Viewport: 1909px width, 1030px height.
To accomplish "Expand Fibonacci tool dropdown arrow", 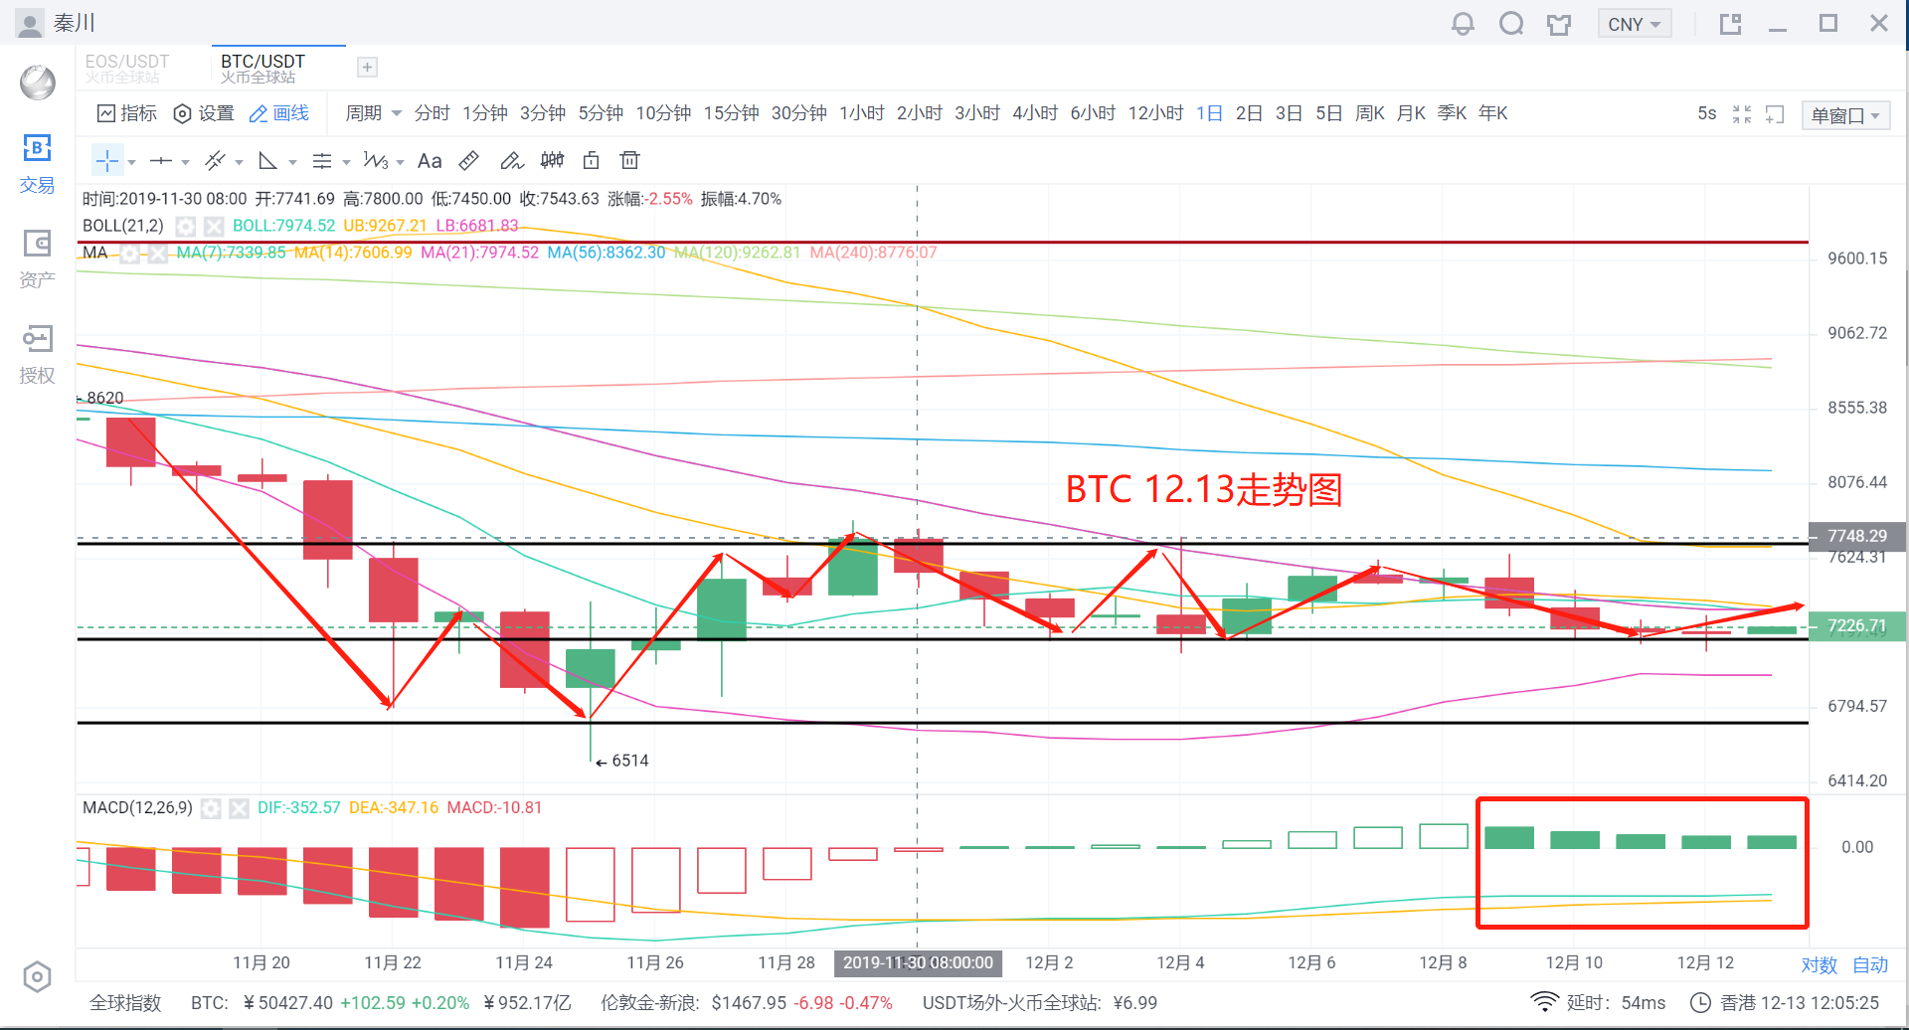I will [x=346, y=162].
